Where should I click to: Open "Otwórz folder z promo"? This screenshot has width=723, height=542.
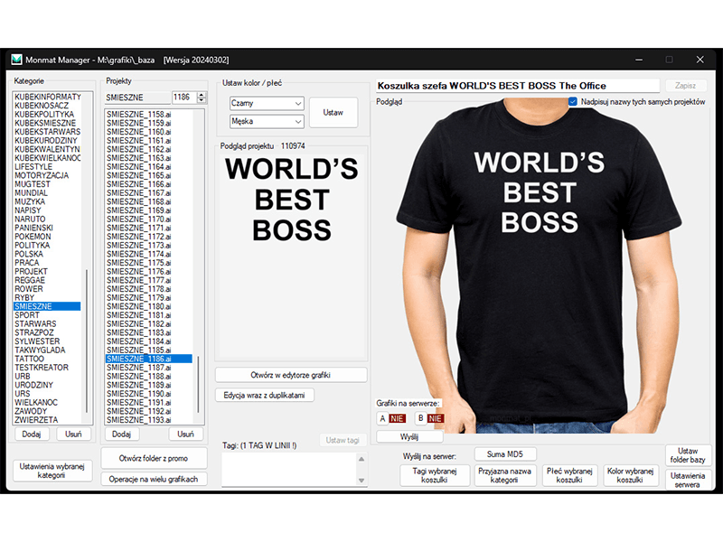pos(154,458)
